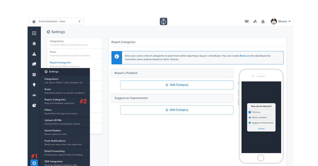Go to Crashes via warning triangle icon

pyautogui.click(x=34, y=54)
